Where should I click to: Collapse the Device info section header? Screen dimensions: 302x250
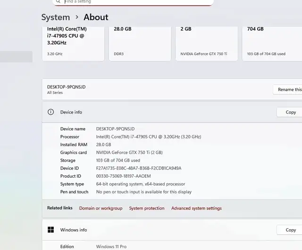(x=172, y=112)
